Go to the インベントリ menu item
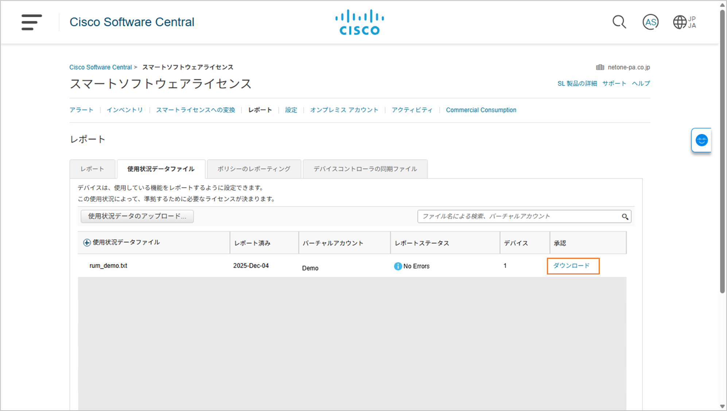Image resolution: width=727 pixels, height=411 pixels. (x=125, y=110)
